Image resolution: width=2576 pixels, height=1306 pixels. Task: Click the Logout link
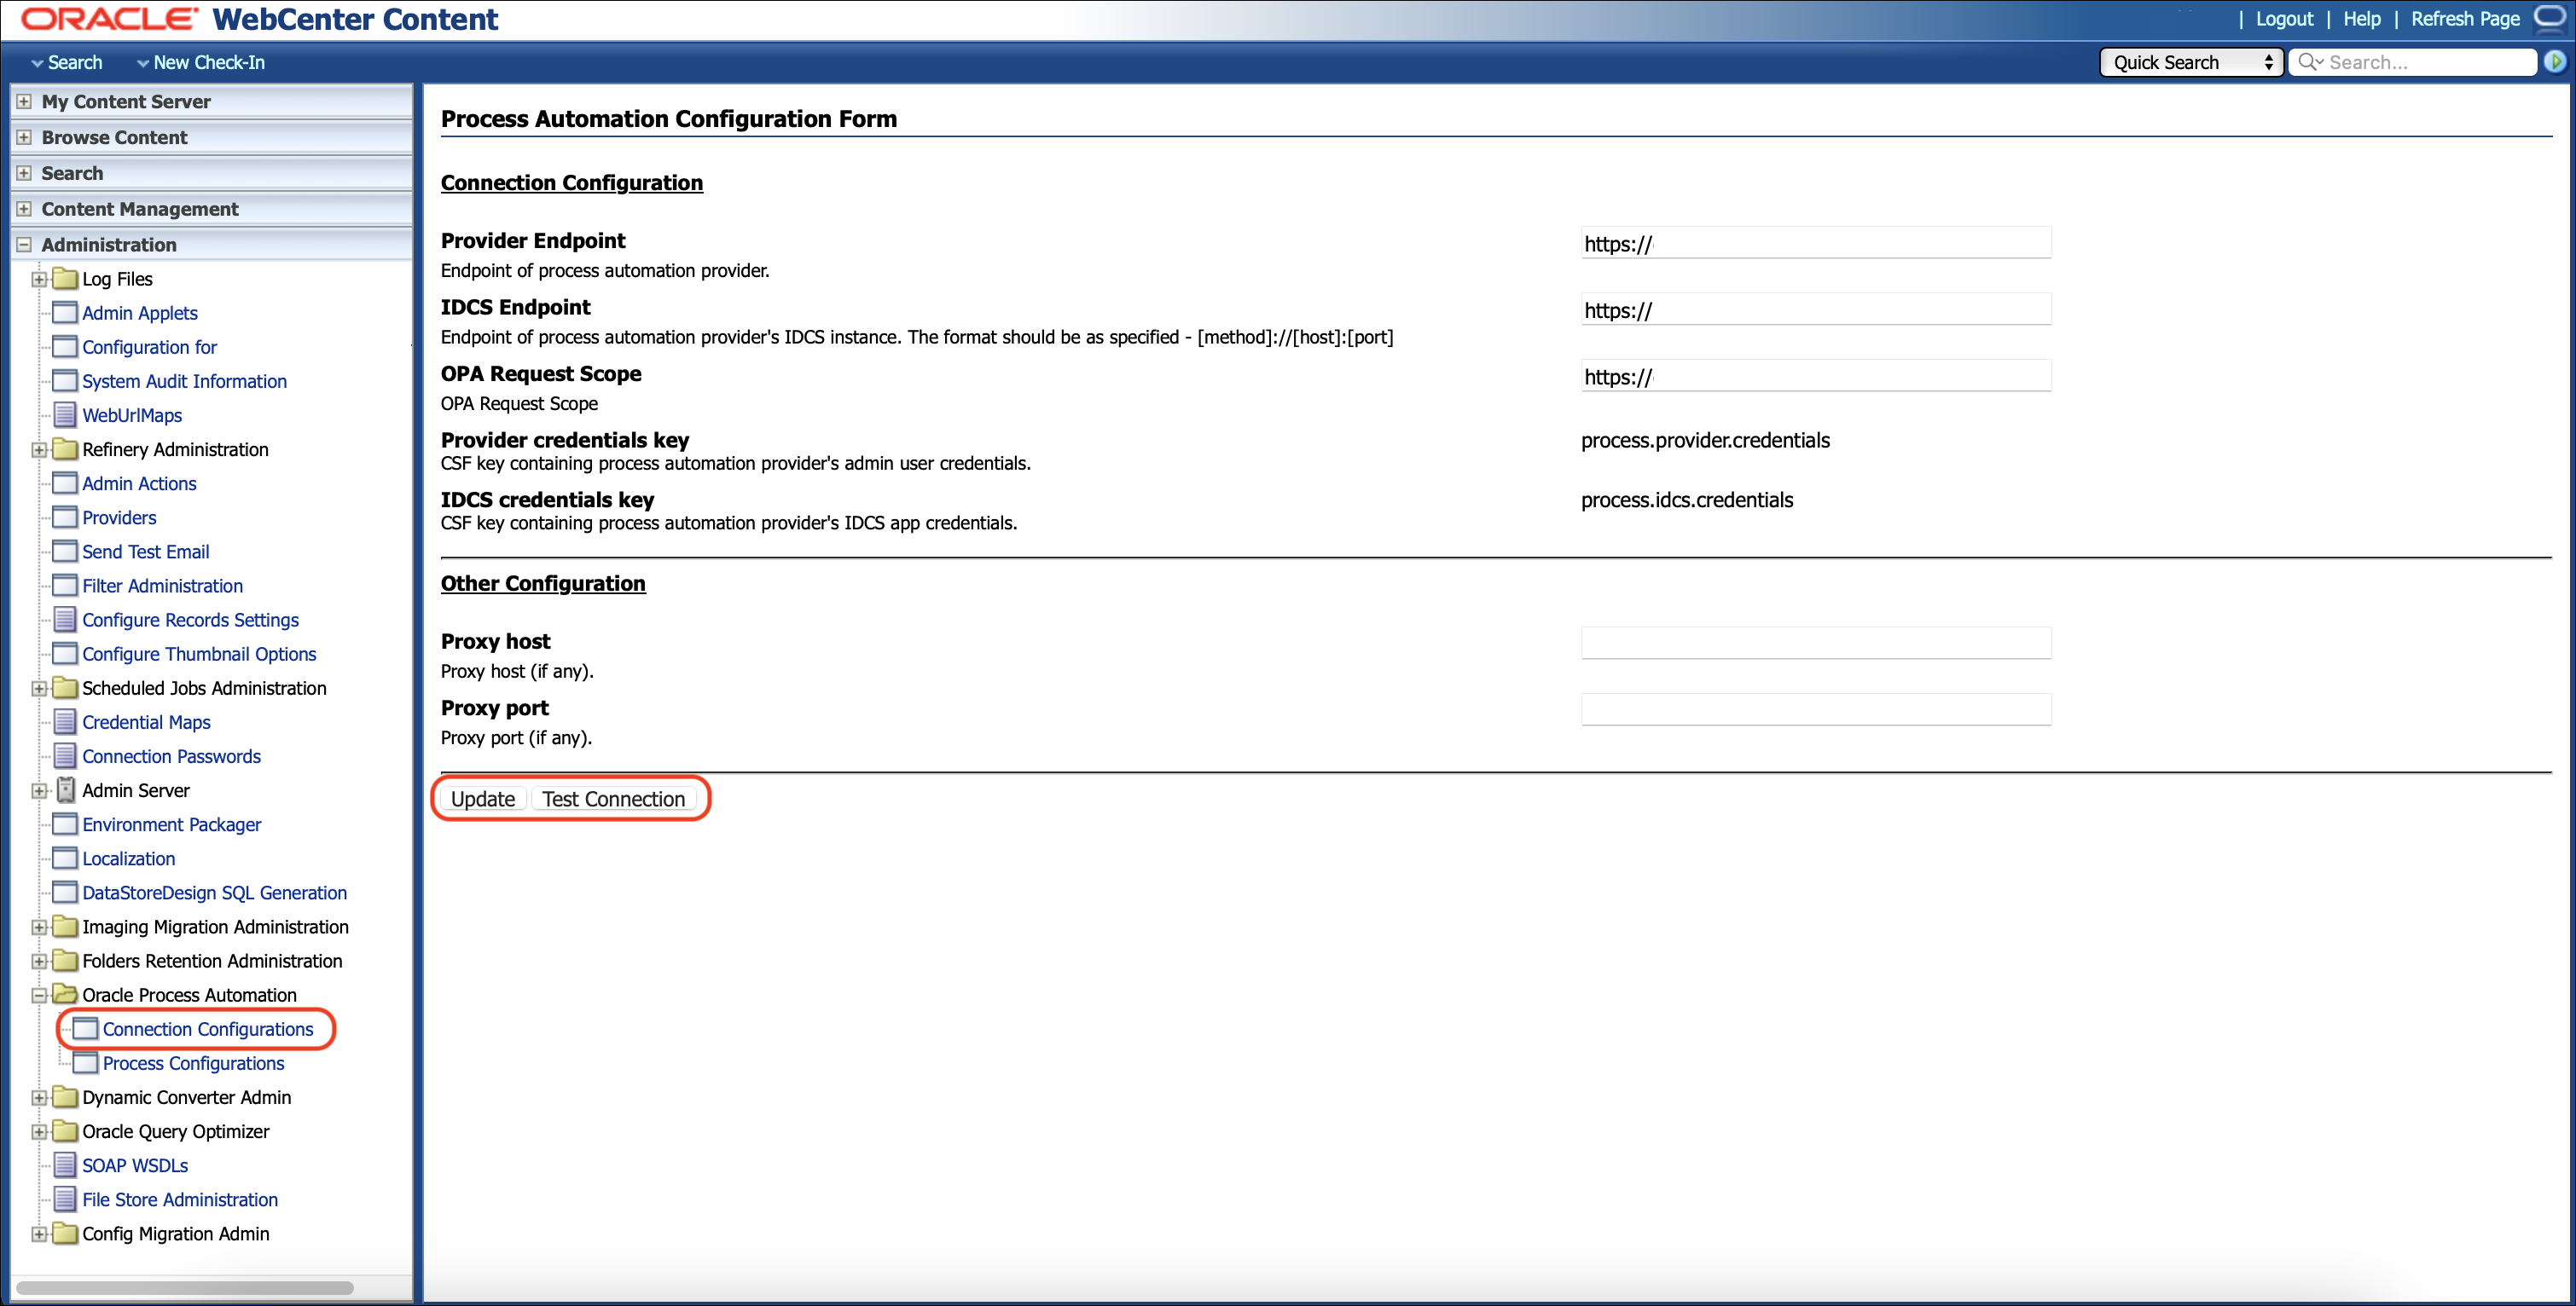(x=2284, y=19)
